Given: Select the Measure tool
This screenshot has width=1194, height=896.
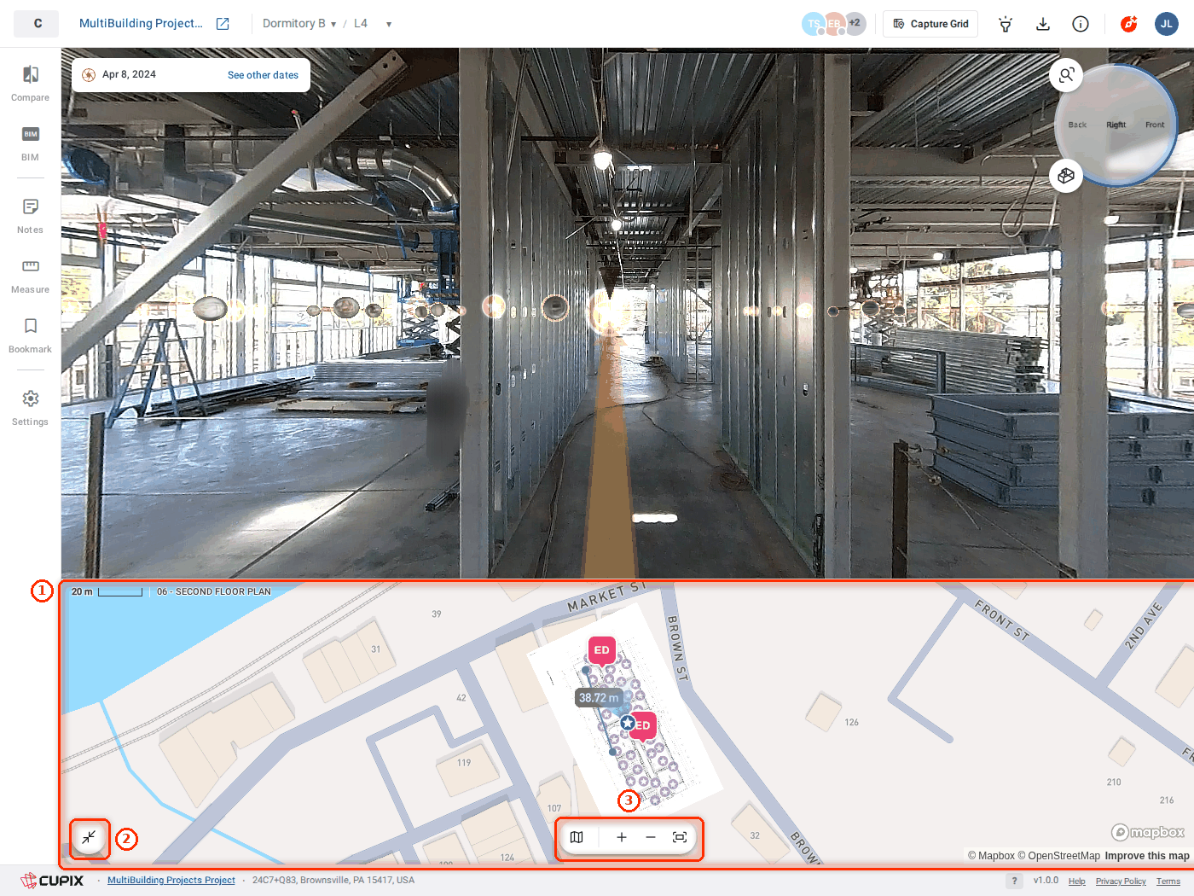Looking at the screenshot, I should (x=30, y=276).
